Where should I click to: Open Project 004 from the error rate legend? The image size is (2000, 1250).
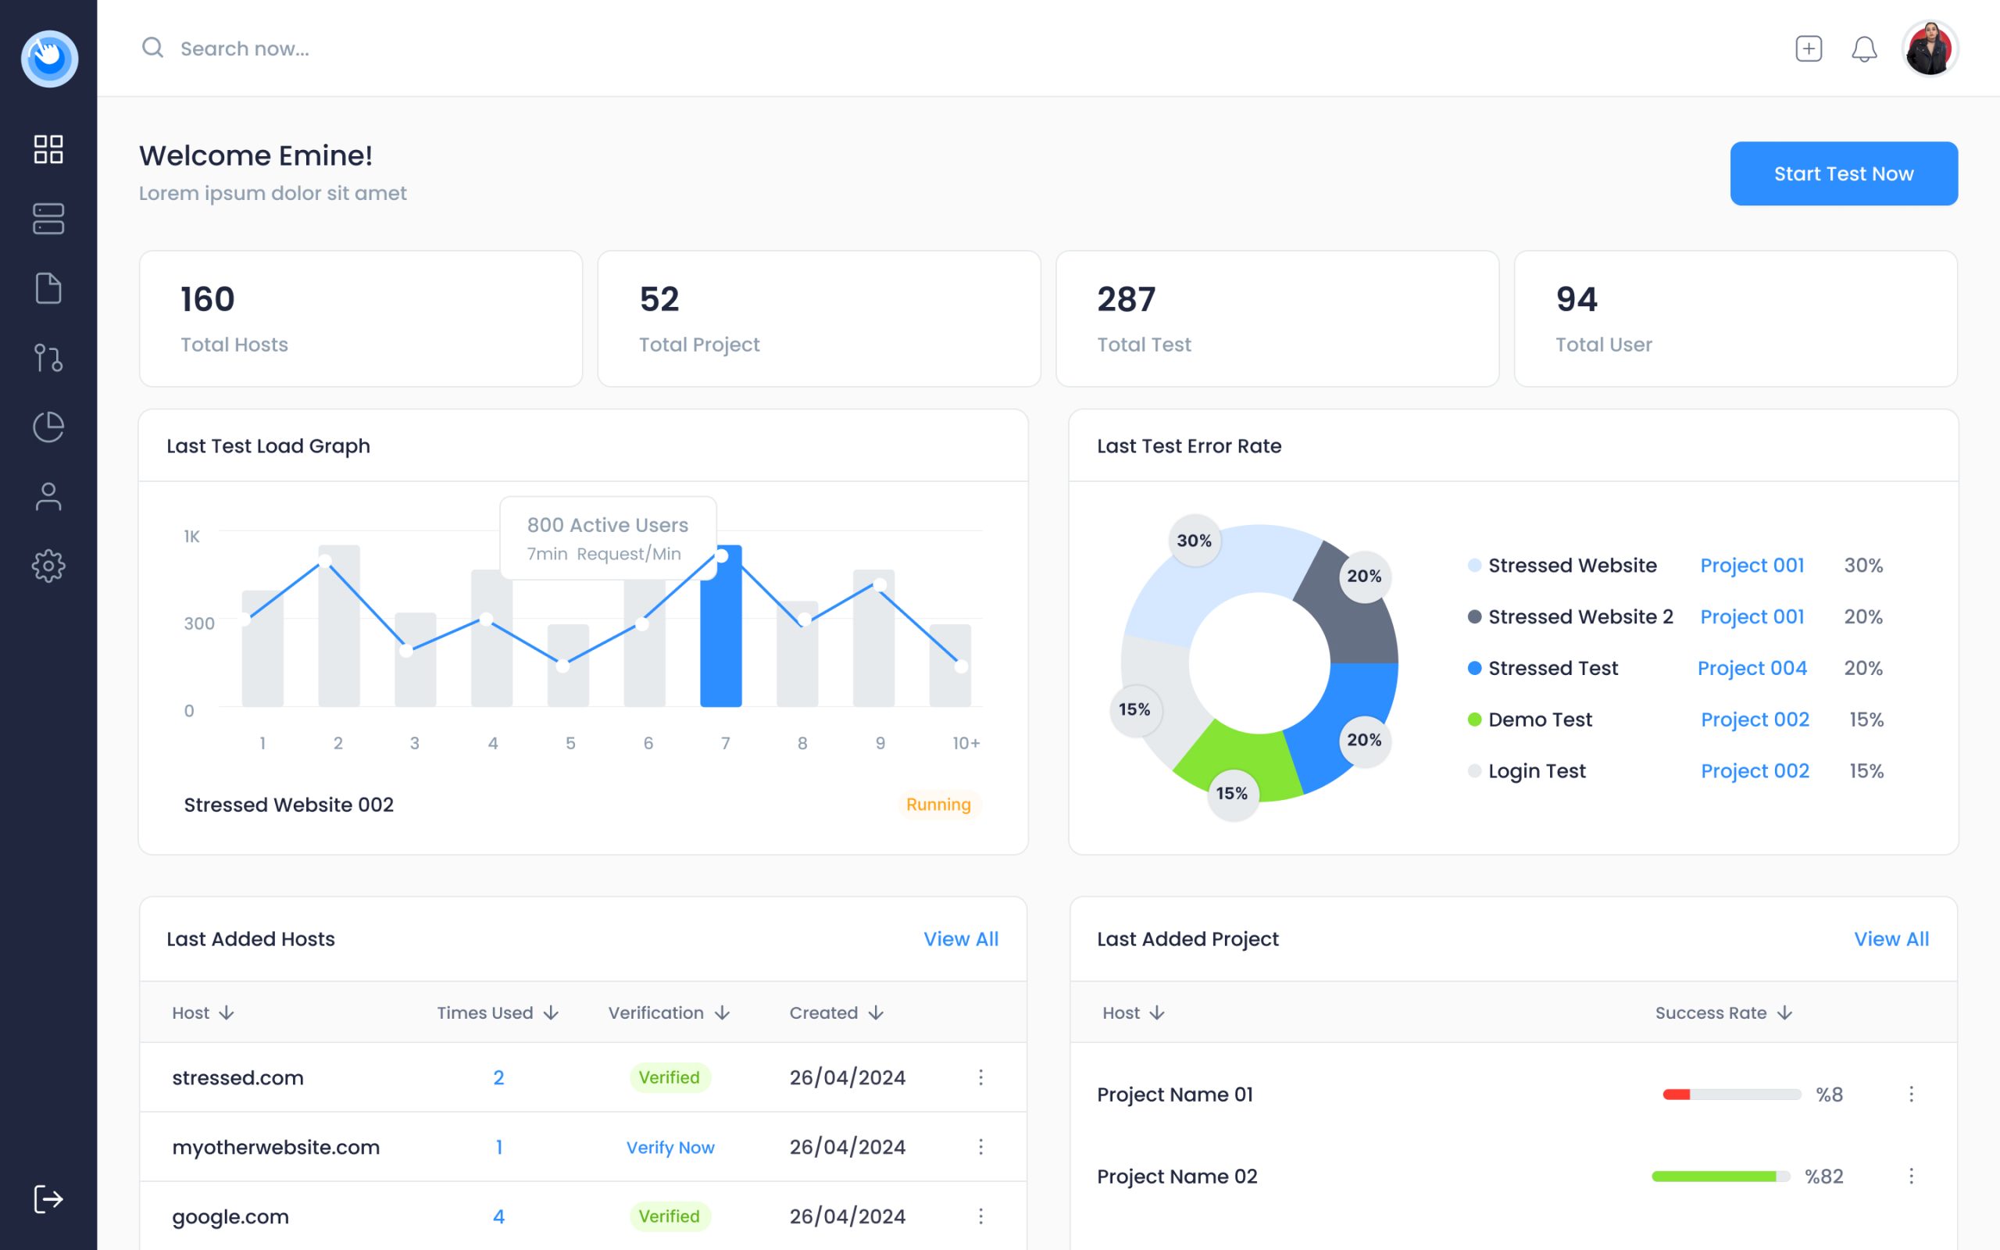(x=1752, y=668)
